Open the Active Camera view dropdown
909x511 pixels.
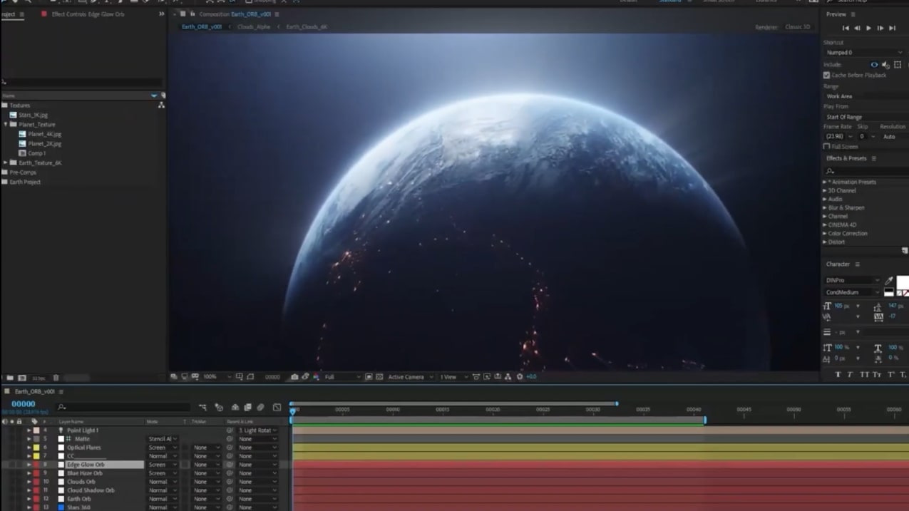pos(409,377)
